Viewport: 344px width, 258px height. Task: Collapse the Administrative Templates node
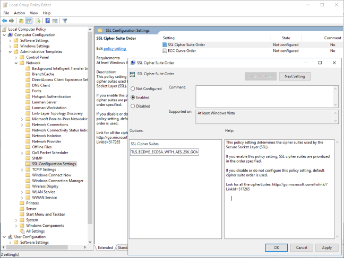[10, 52]
